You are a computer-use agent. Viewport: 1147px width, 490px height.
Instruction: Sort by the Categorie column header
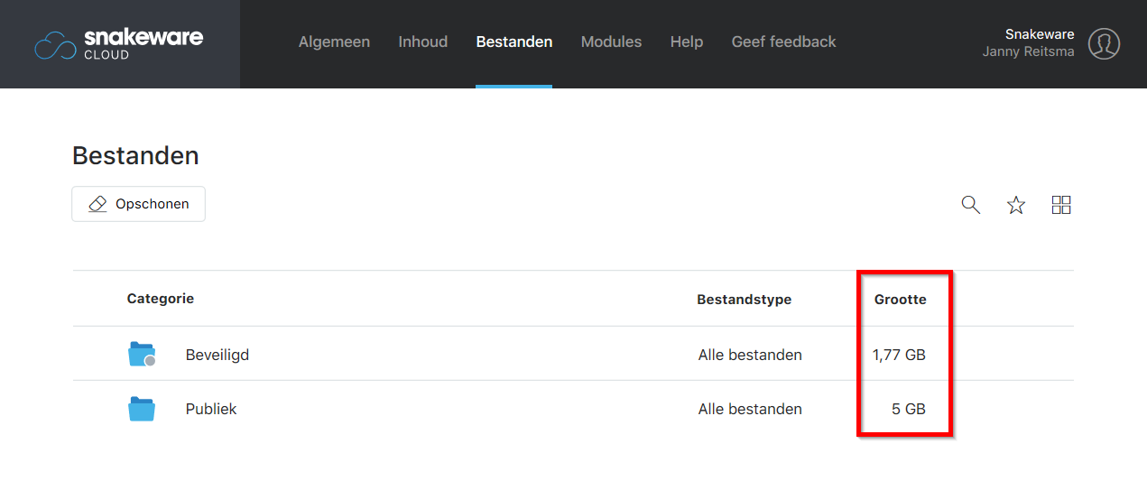161,299
